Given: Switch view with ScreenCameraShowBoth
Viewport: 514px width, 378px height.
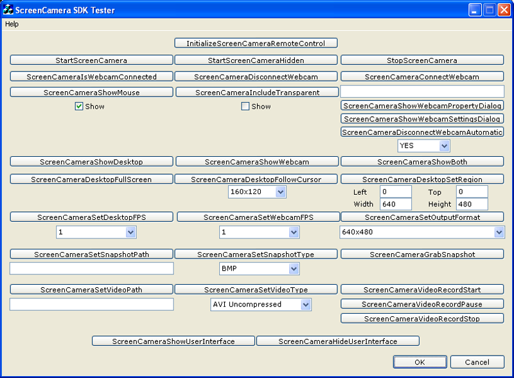Looking at the screenshot, I should [x=423, y=161].
